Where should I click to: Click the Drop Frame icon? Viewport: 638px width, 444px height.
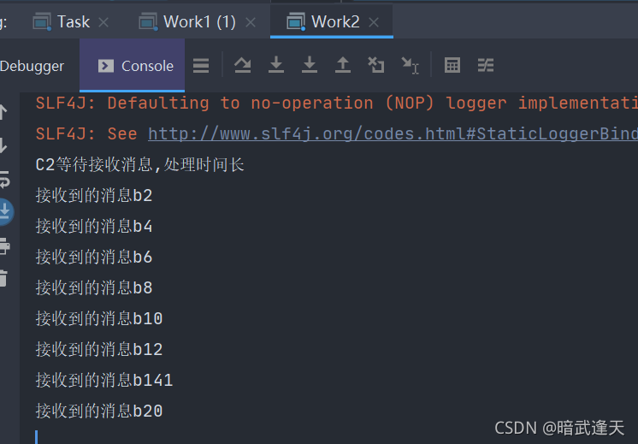376,65
